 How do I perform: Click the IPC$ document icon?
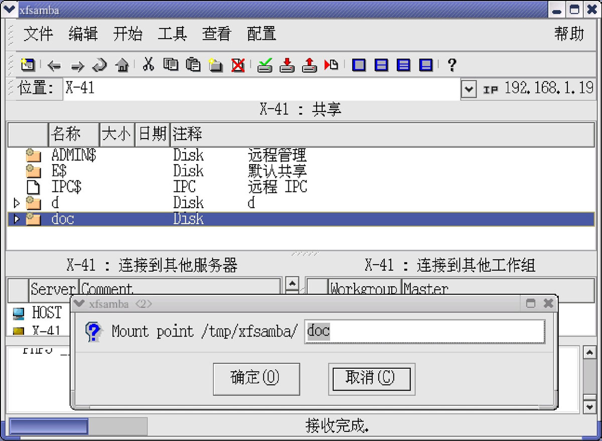[33, 187]
